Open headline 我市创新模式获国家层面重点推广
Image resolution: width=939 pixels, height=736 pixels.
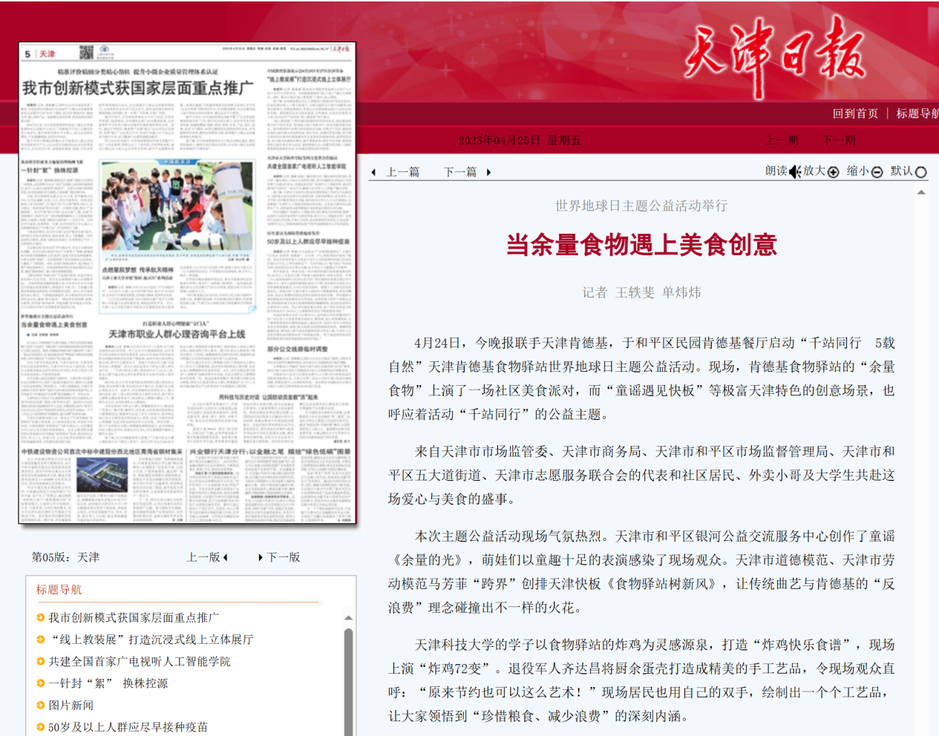pos(134,617)
